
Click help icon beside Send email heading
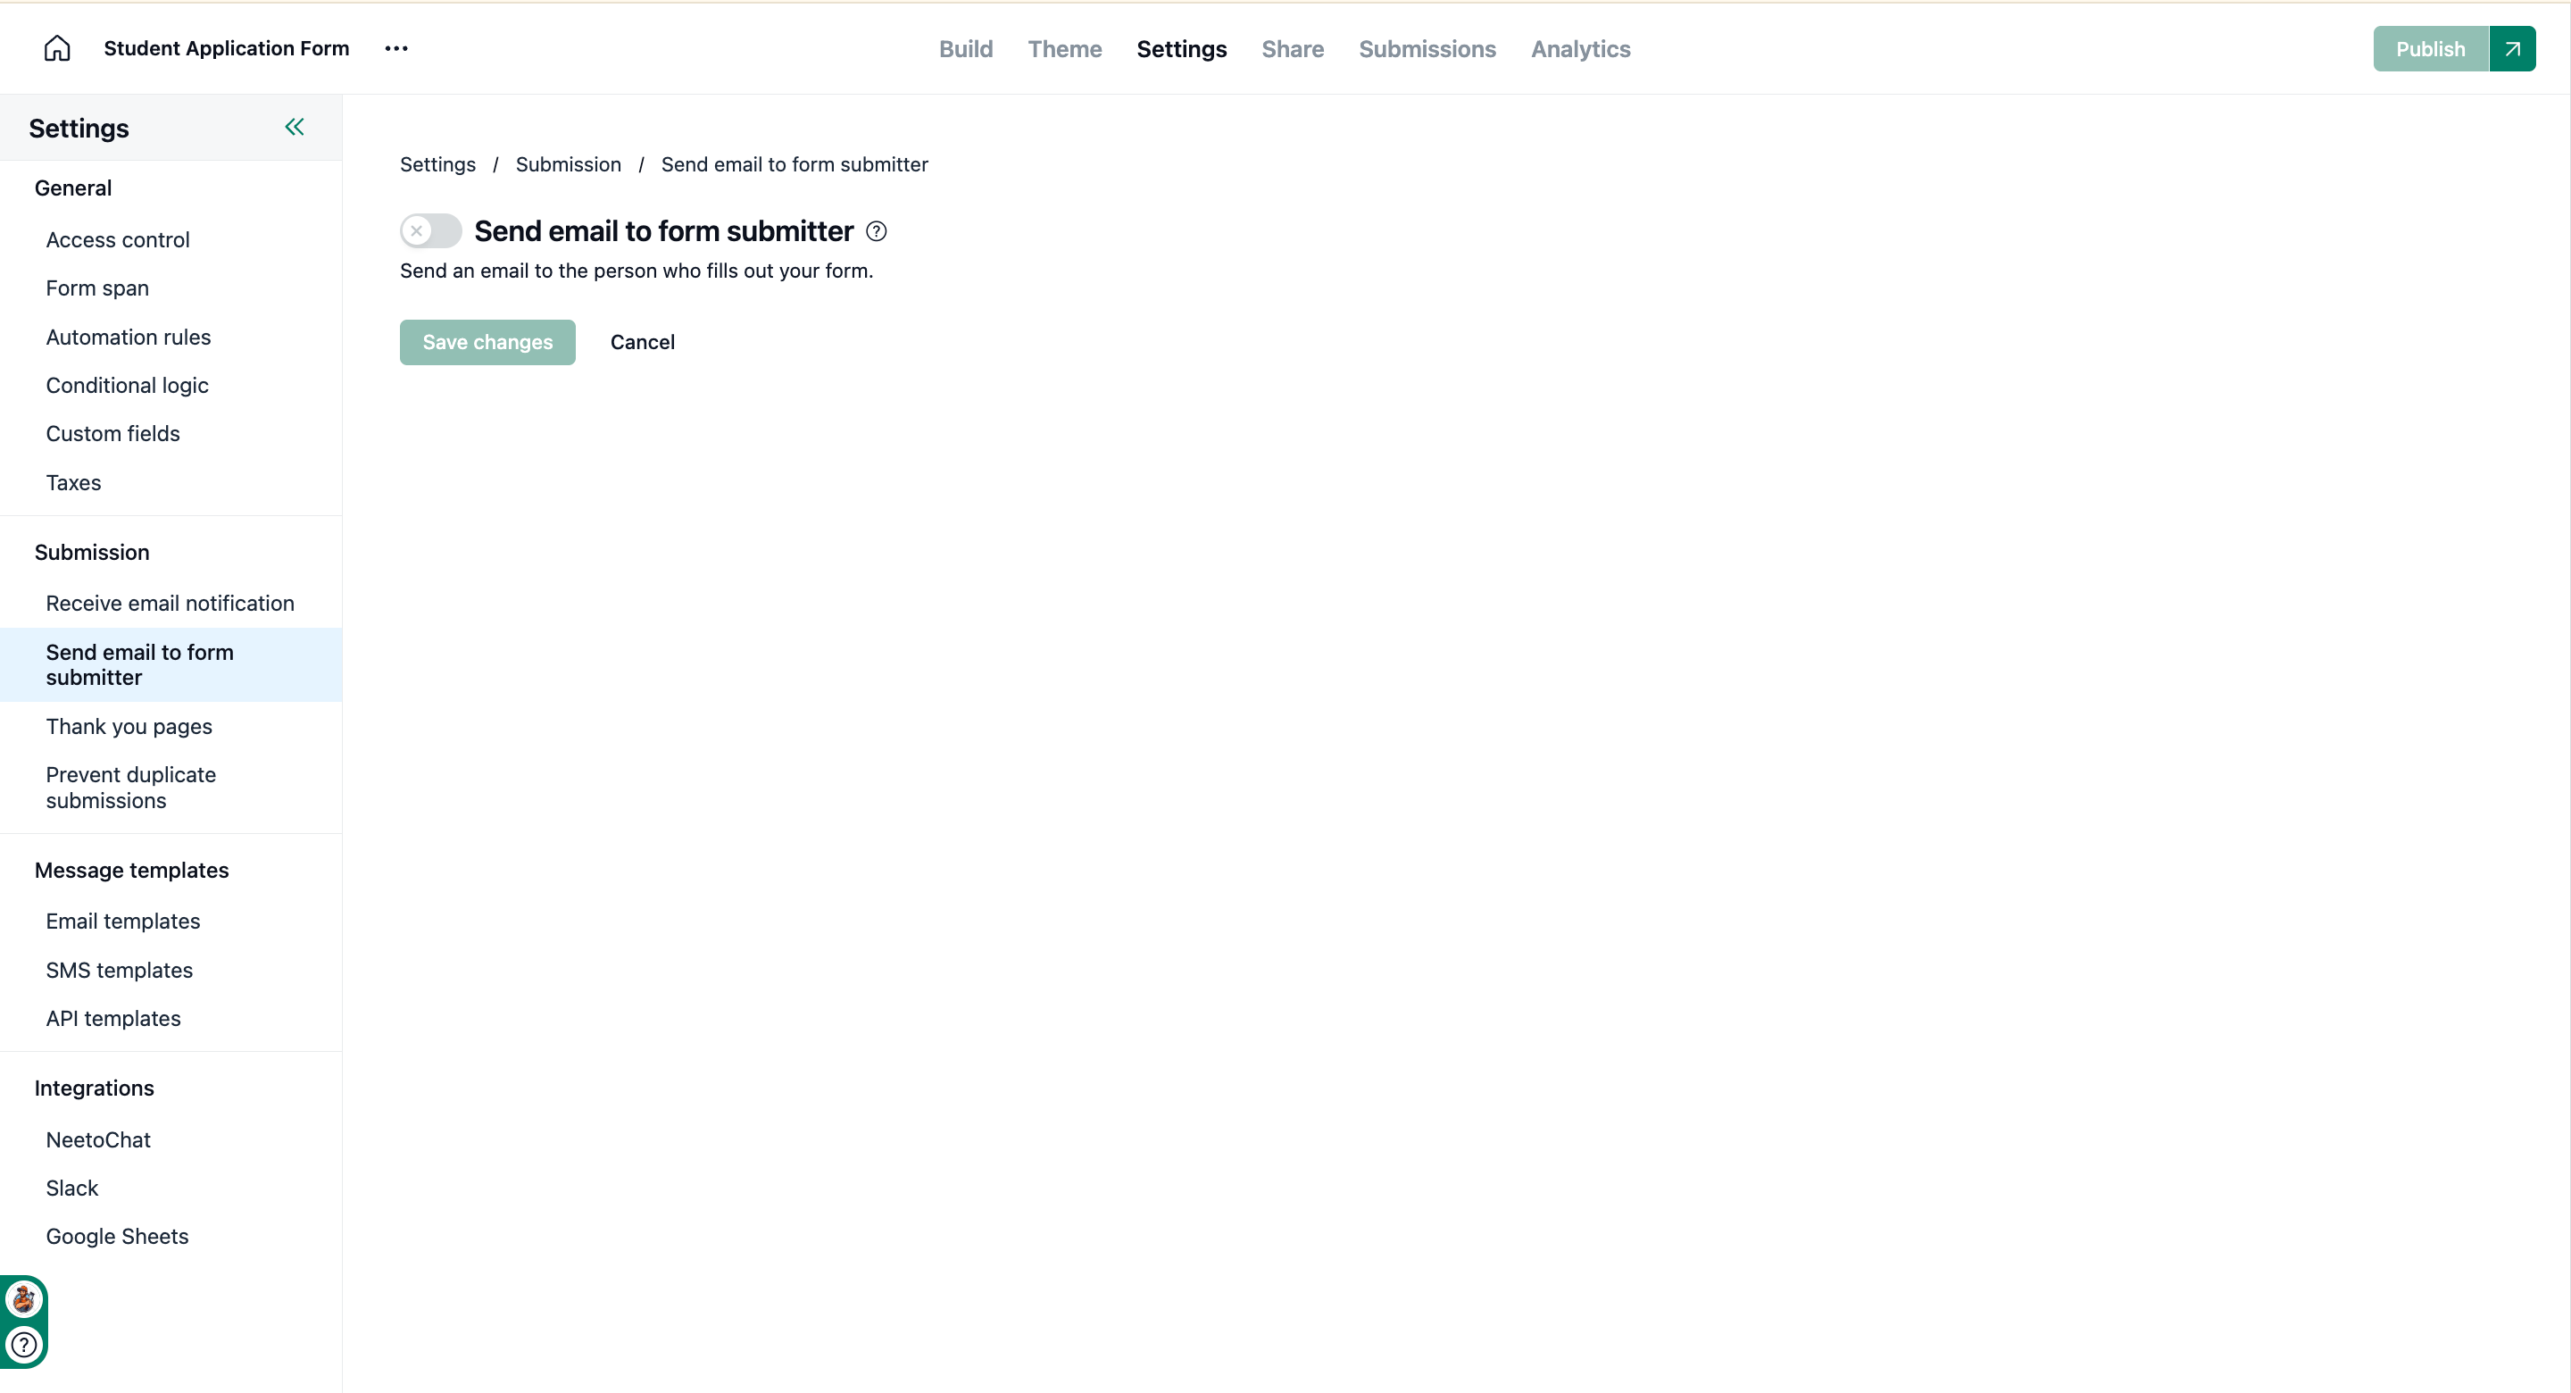tap(877, 231)
